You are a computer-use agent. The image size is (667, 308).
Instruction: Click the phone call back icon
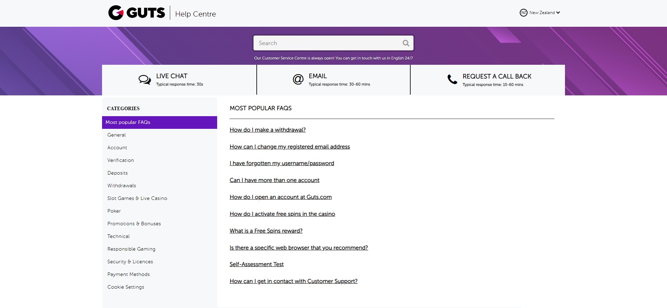click(452, 79)
